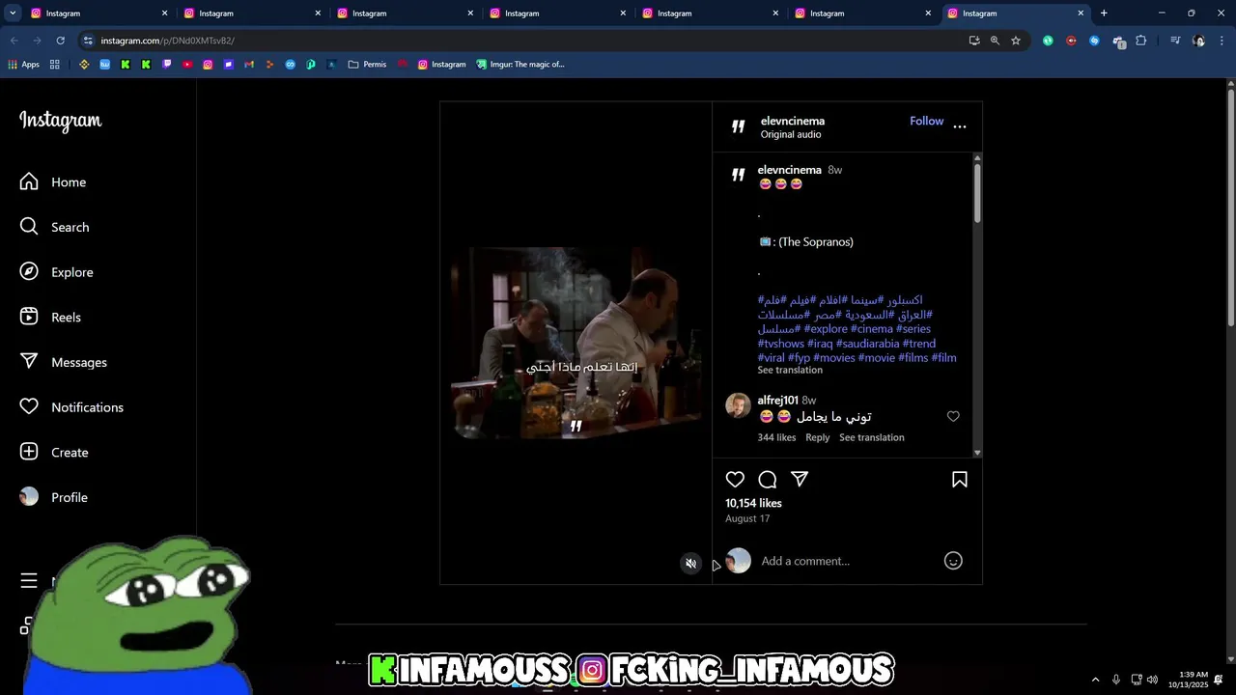The image size is (1236, 695).
Task: Show hidden system tray icons
Action: tap(1095, 680)
